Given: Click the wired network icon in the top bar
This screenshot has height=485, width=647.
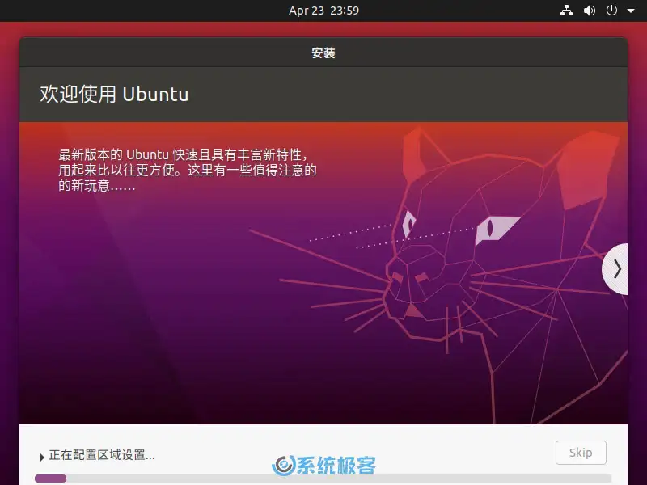Looking at the screenshot, I should tap(566, 11).
